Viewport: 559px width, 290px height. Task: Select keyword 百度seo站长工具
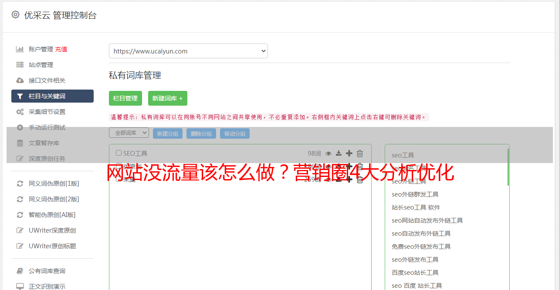(x=415, y=273)
